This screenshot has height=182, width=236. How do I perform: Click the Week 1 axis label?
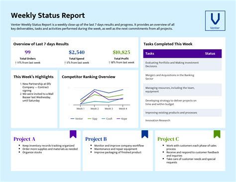tap(81, 109)
